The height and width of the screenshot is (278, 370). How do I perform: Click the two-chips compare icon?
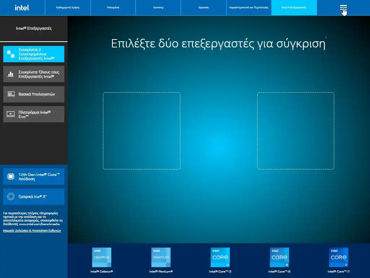pyautogui.click(x=10, y=54)
